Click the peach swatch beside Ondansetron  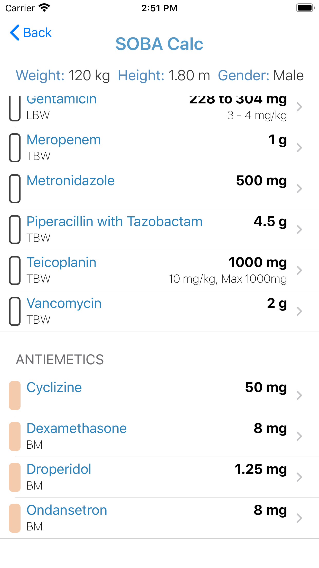15,518
